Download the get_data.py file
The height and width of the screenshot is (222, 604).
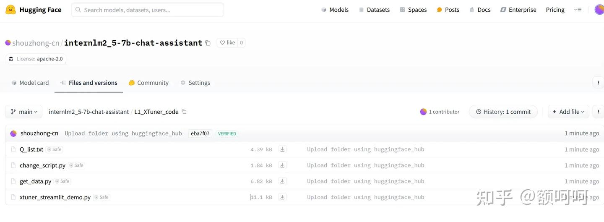283,181
